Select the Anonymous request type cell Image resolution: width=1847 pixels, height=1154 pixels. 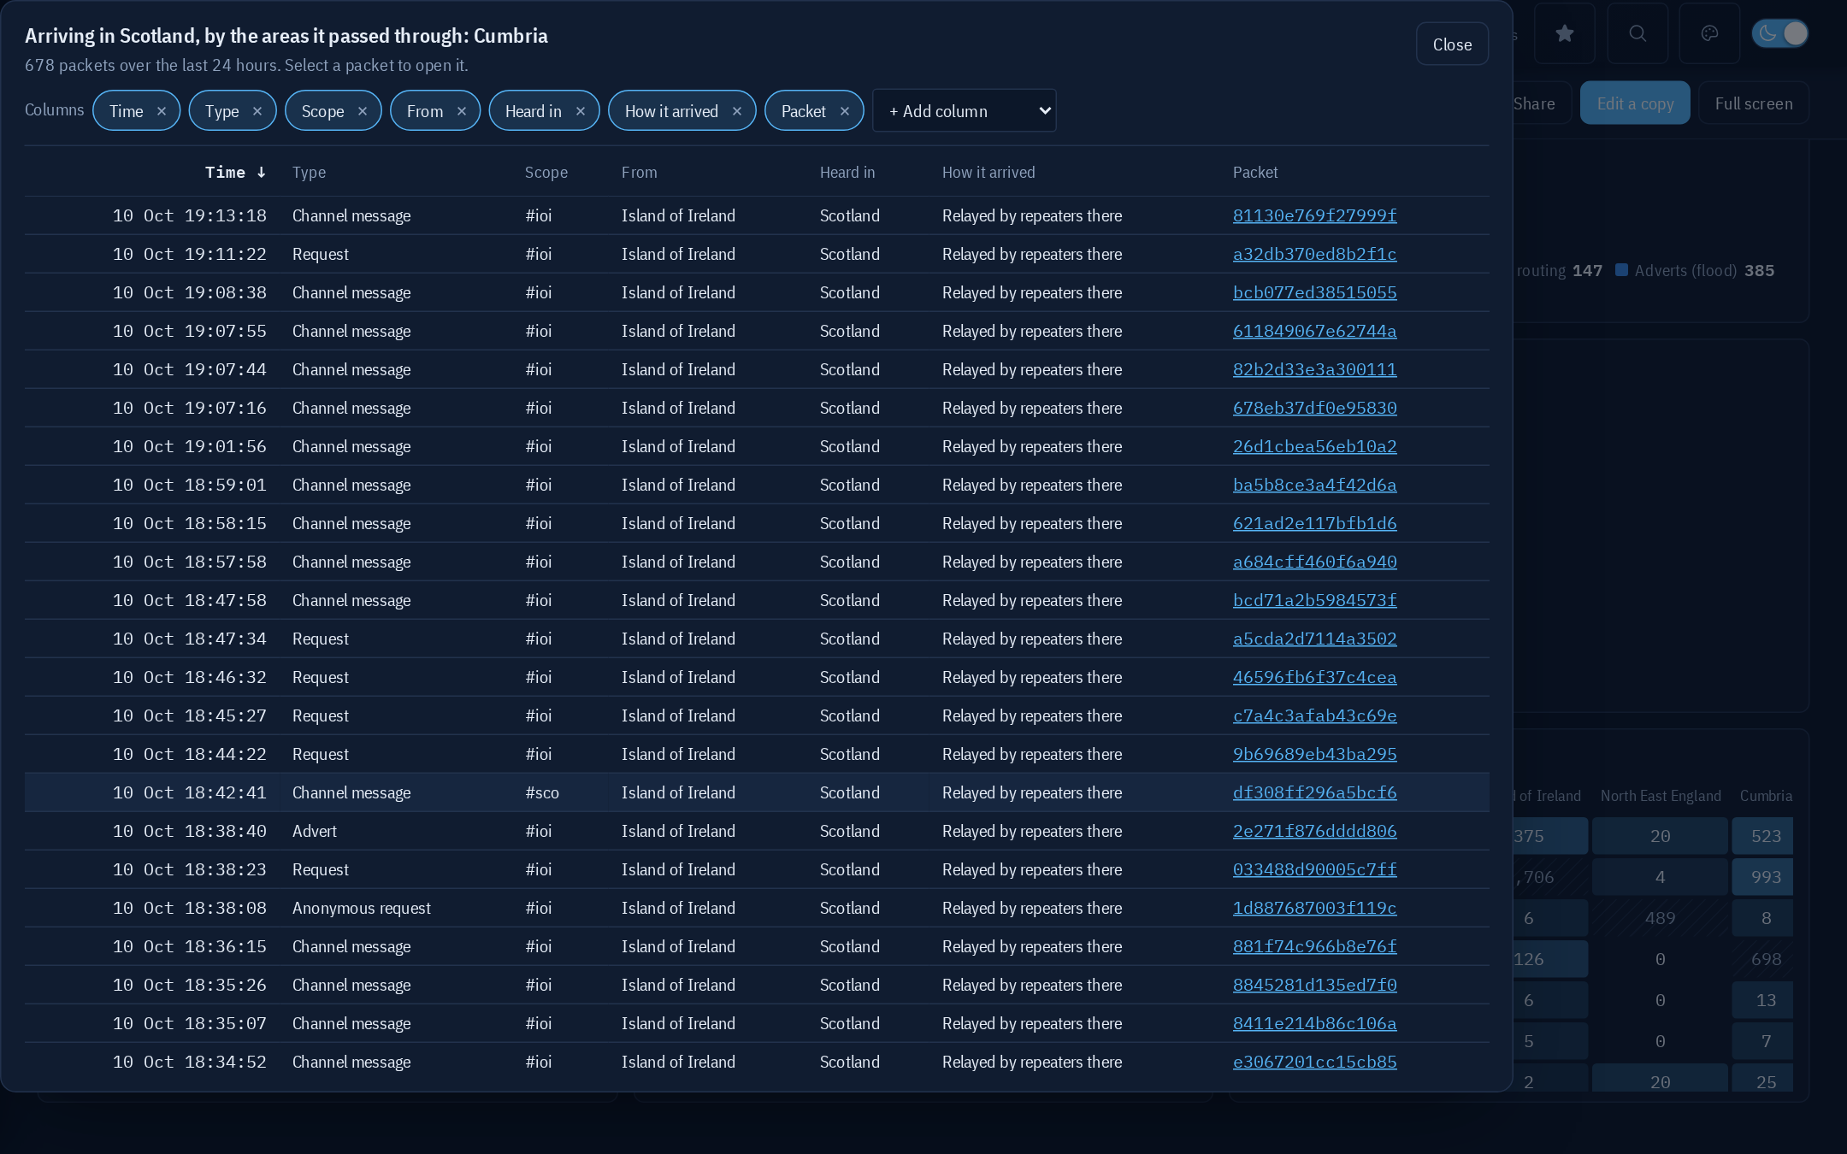(362, 908)
